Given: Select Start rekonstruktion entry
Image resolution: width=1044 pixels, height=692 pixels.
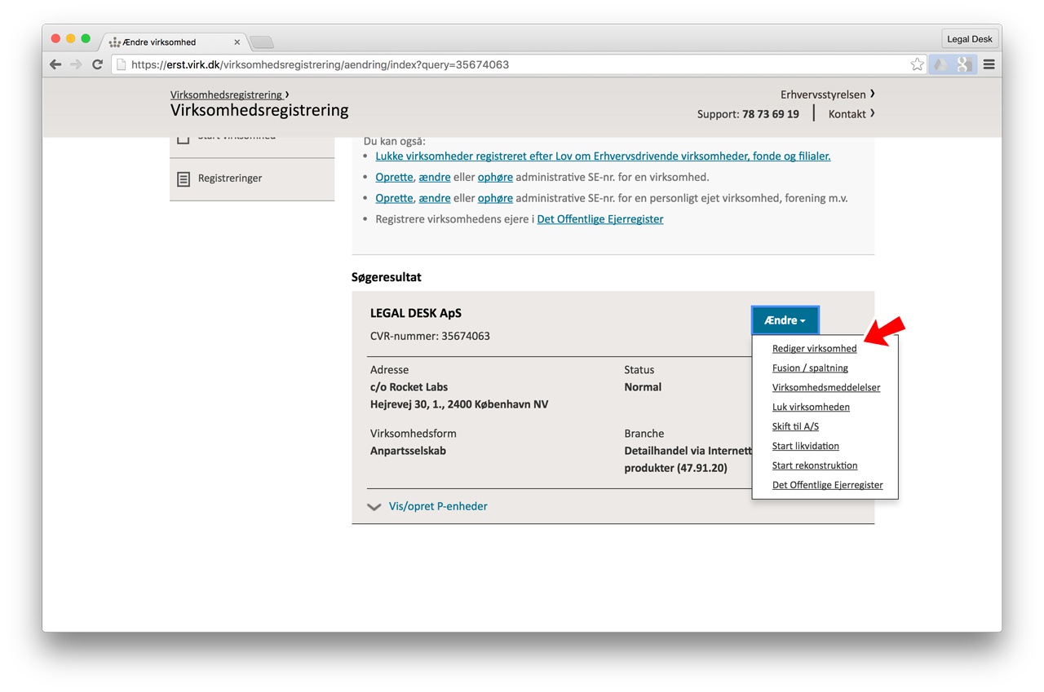Looking at the screenshot, I should coord(815,465).
